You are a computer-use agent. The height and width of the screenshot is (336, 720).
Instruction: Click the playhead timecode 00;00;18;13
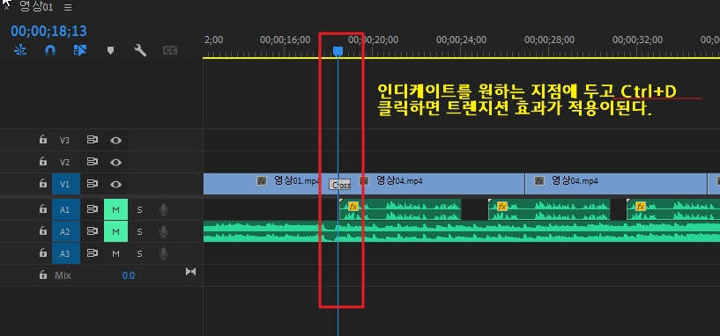(x=48, y=31)
